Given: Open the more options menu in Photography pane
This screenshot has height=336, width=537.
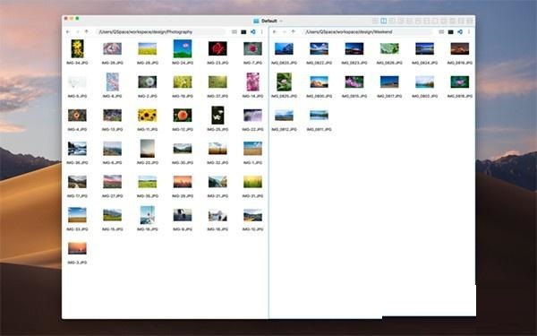Looking at the screenshot, I should 262,32.
